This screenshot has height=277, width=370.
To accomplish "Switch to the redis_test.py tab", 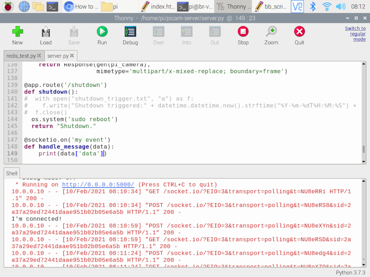I will point(21,56).
